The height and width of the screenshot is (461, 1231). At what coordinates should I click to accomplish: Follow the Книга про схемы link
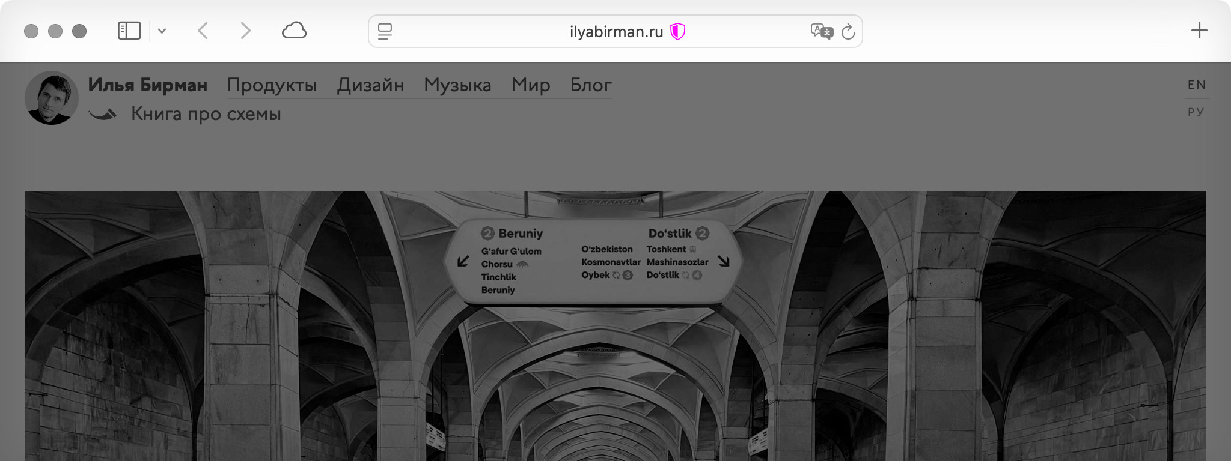coord(206,113)
